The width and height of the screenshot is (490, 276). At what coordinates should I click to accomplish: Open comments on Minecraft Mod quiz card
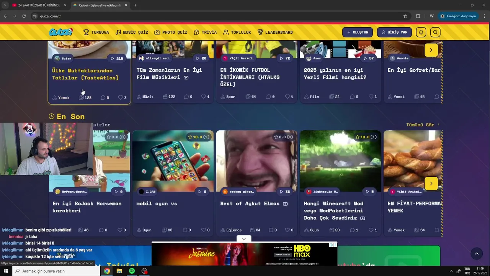tap(354, 230)
